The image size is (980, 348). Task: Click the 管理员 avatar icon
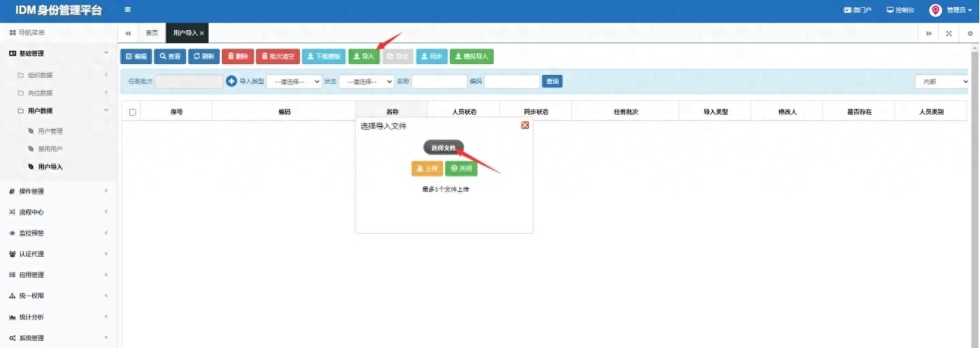tap(935, 10)
